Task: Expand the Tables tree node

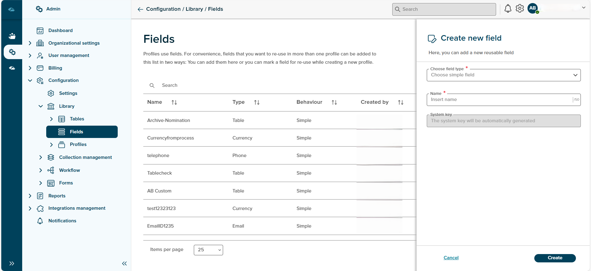Action: tap(51, 119)
